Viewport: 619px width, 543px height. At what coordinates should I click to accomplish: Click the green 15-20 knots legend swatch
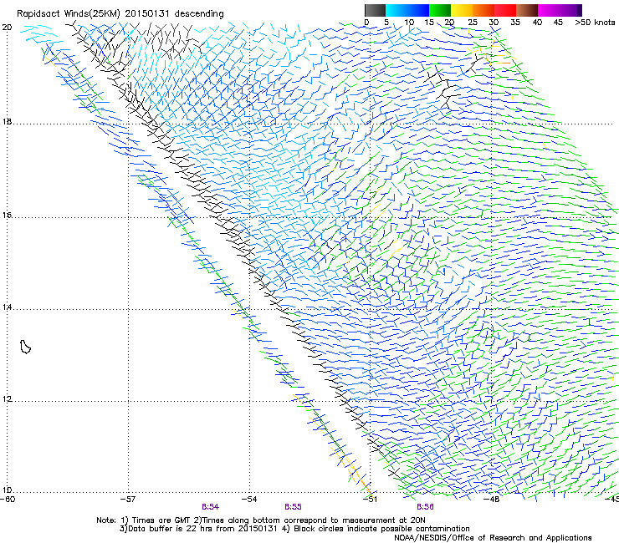(x=440, y=10)
